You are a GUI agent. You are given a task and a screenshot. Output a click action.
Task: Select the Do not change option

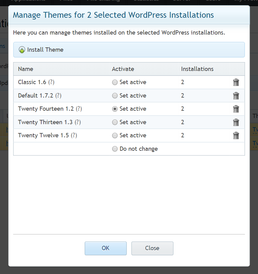pos(115,149)
